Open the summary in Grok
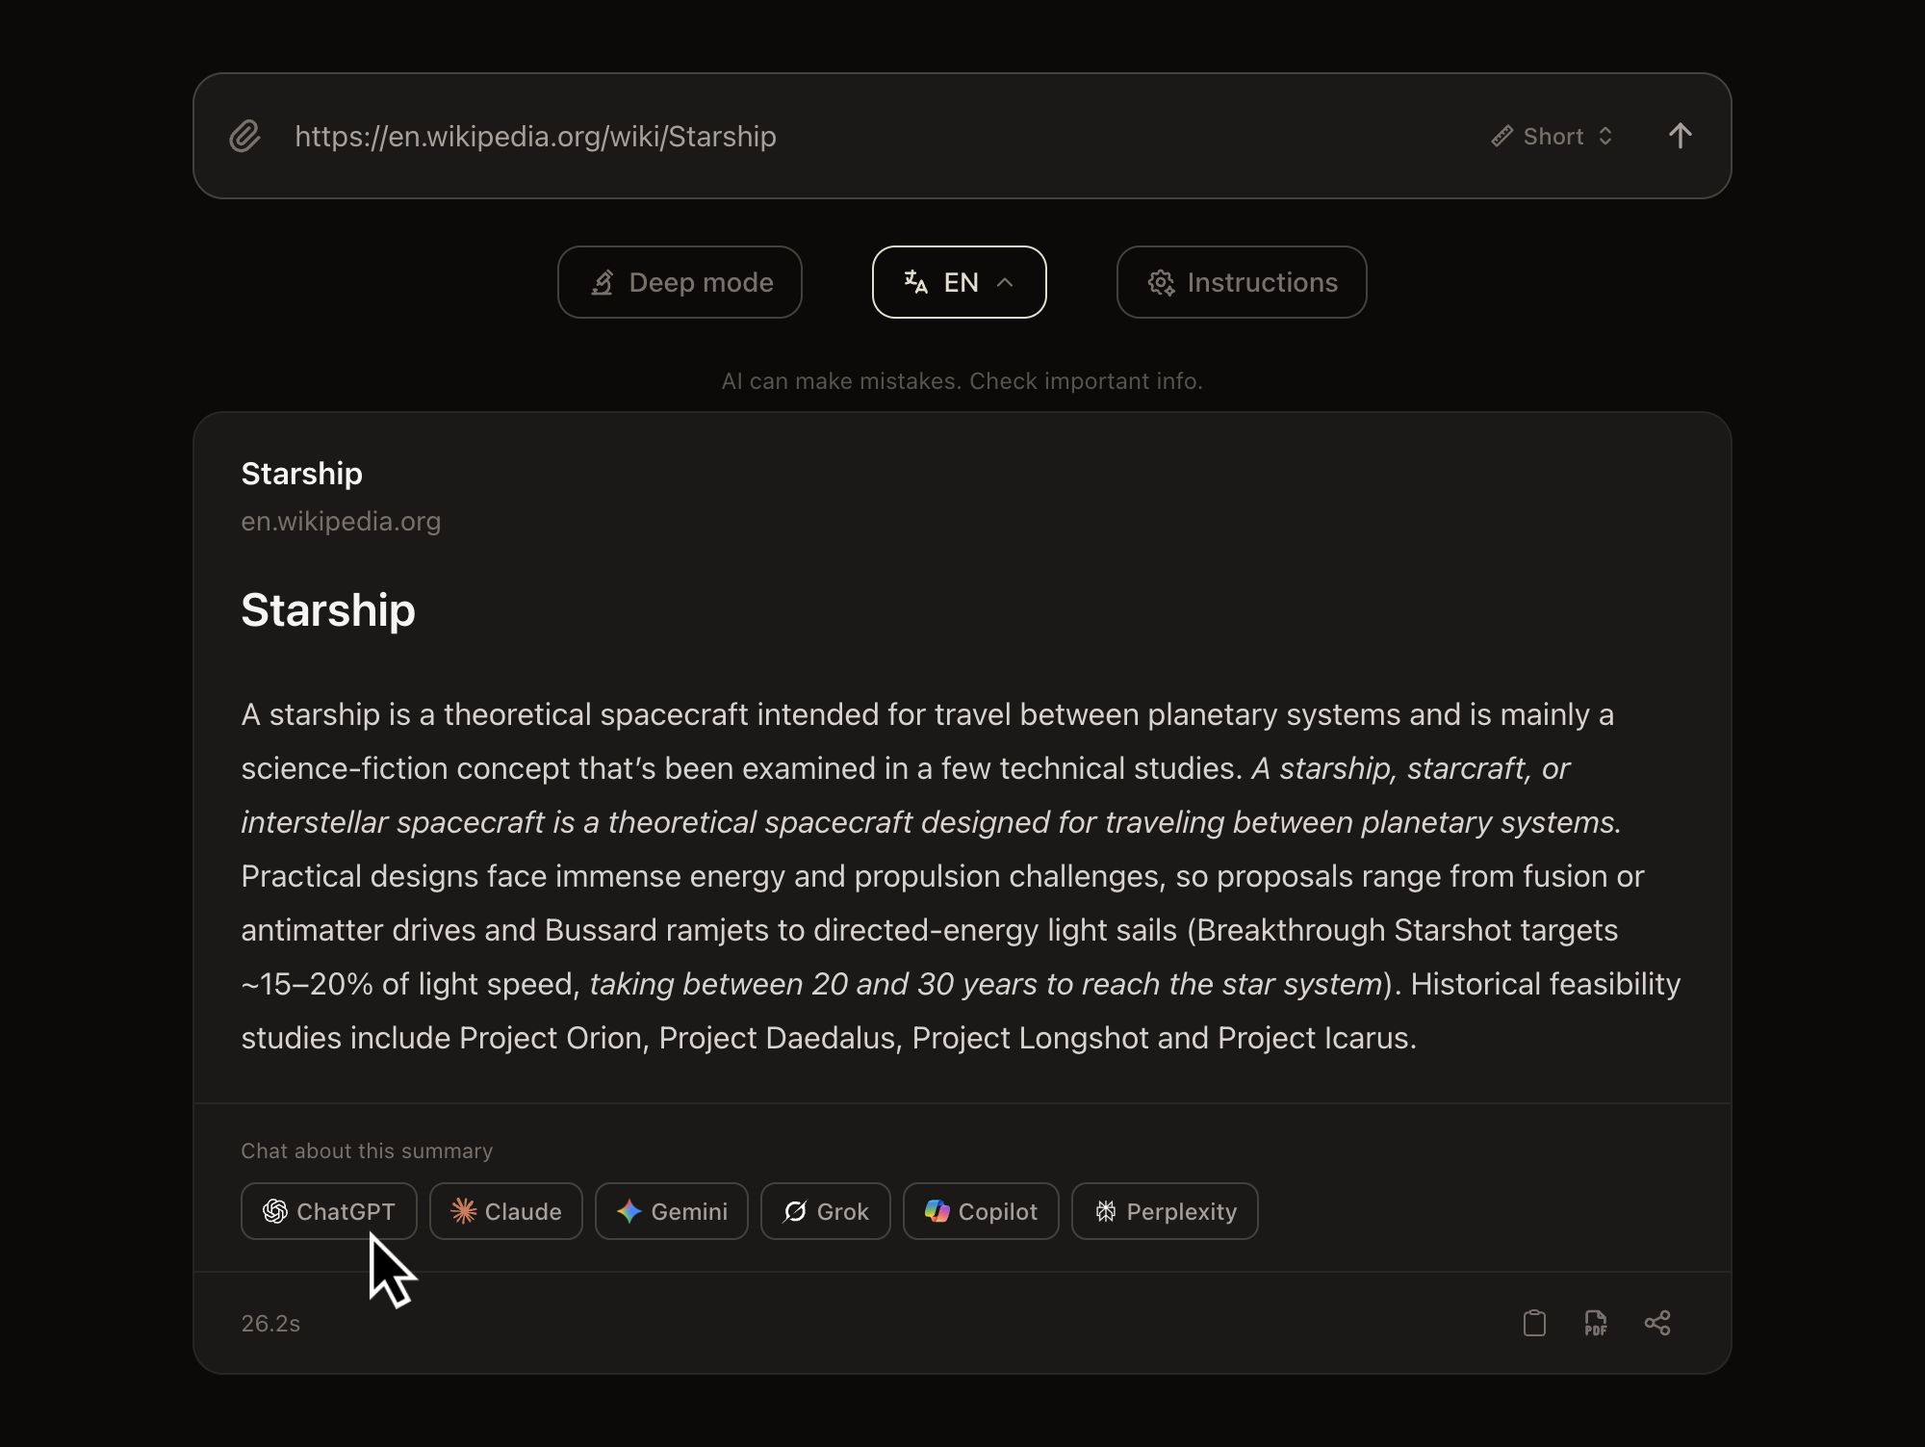Image resolution: width=1925 pixels, height=1447 pixels. coord(825,1211)
